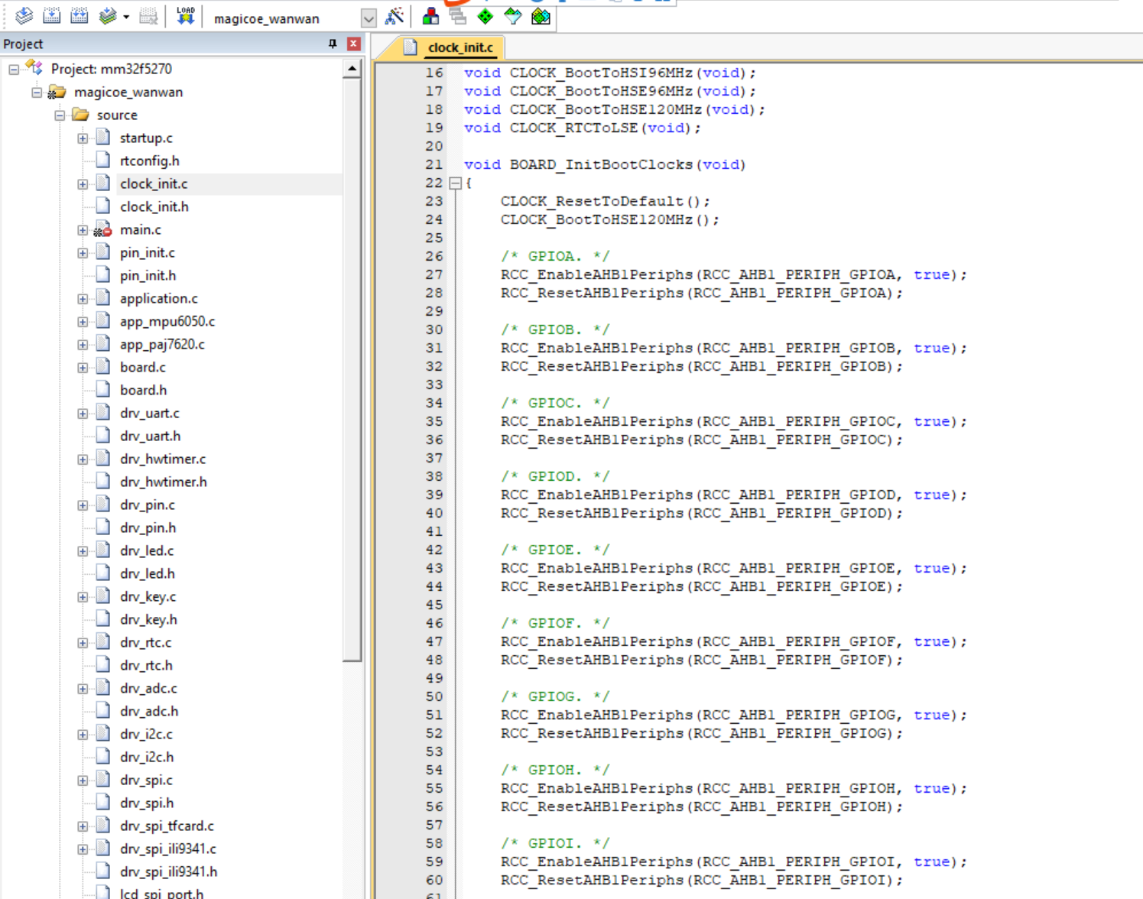Open Manage Run-Time Environment green diamond icon
The image size is (1143, 899).
pos(485,16)
